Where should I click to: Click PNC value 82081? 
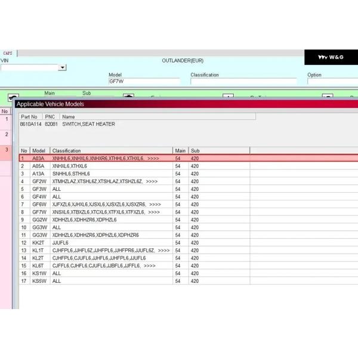51,124
